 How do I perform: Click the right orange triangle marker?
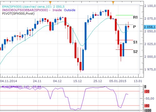pos(113,2)
